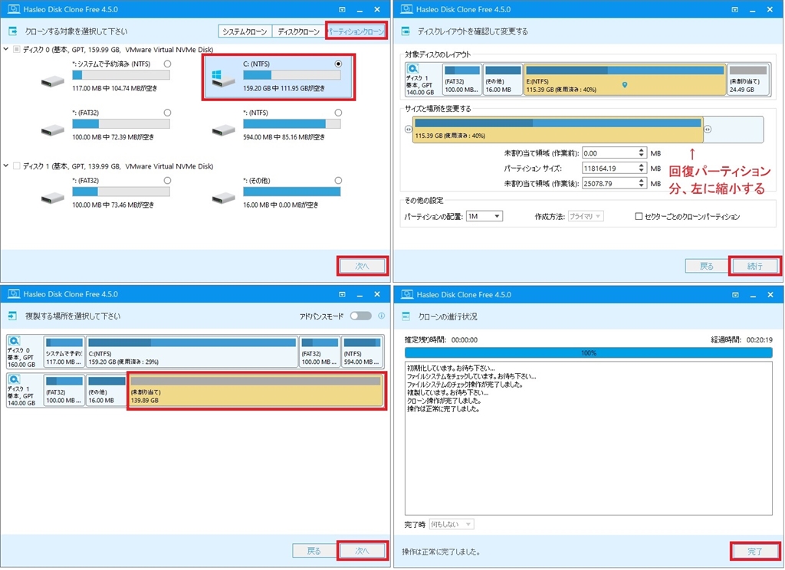This screenshot has width=785, height=570.
Task: Click the menu icon in clone target window title bar
Action: point(342,9)
